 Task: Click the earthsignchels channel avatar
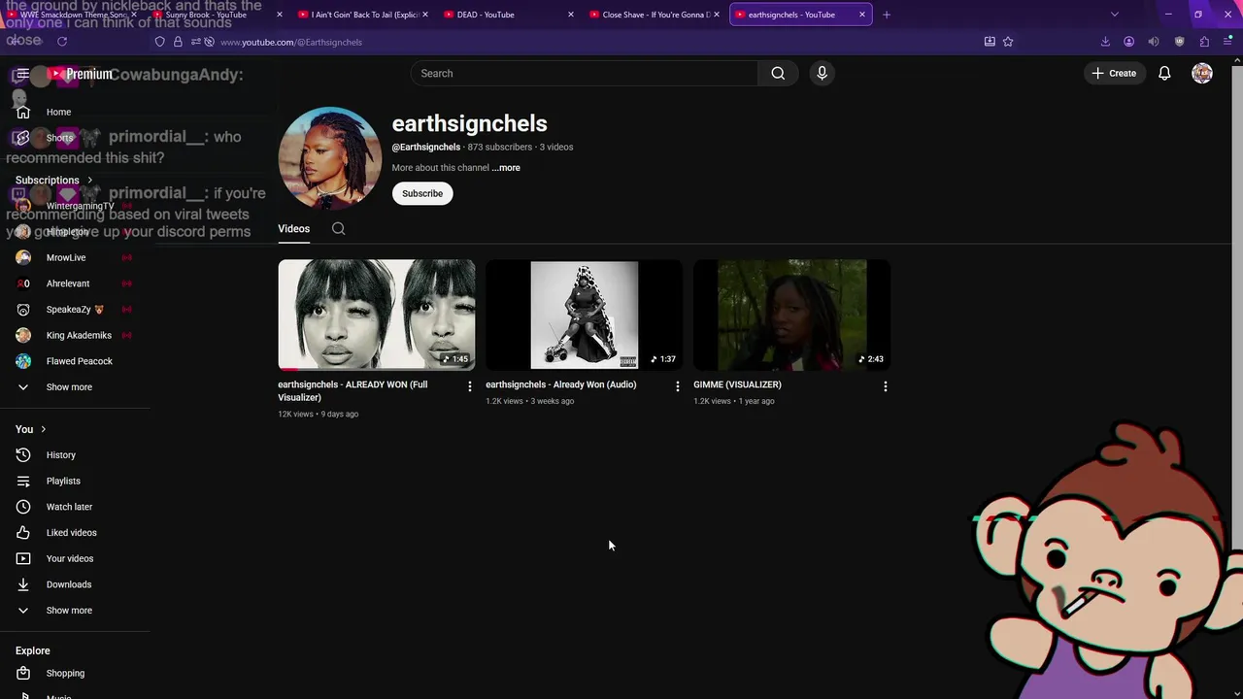[330, 158]
